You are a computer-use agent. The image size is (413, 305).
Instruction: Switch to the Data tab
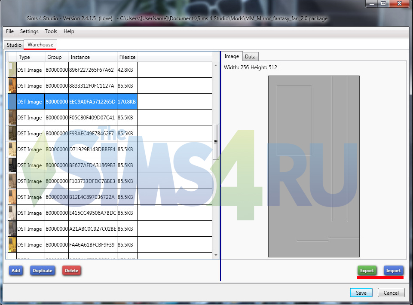coord(250,57)
